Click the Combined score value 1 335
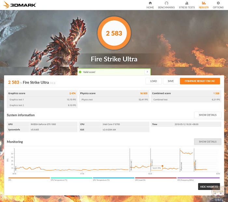228x202 pixels. click(x=216, y=93)
